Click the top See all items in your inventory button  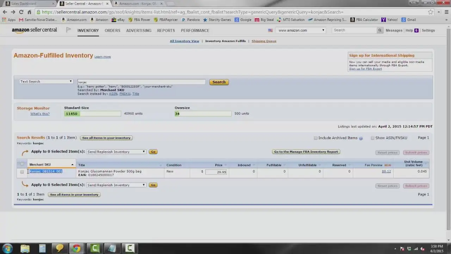pyautogui.click(x=106, y=138)
